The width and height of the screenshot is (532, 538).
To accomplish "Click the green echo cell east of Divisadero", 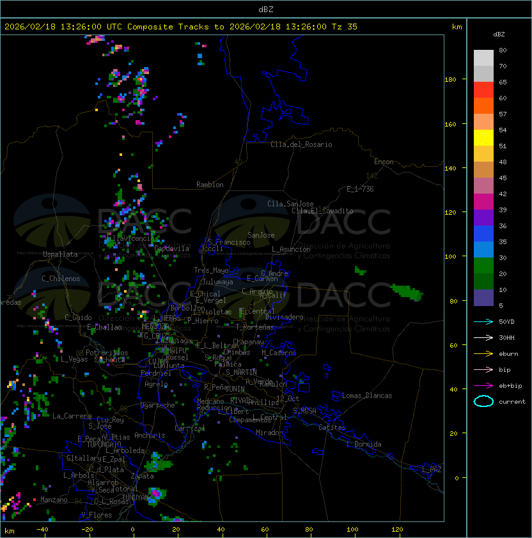I will click(407, 292).
